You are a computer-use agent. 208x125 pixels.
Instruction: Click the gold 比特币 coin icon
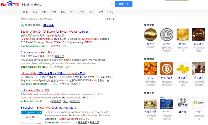(151, 34)
